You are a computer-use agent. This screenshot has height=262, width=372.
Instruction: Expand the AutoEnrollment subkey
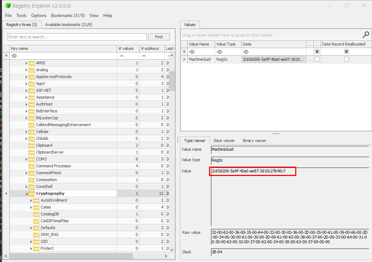[x=31, y=201]
